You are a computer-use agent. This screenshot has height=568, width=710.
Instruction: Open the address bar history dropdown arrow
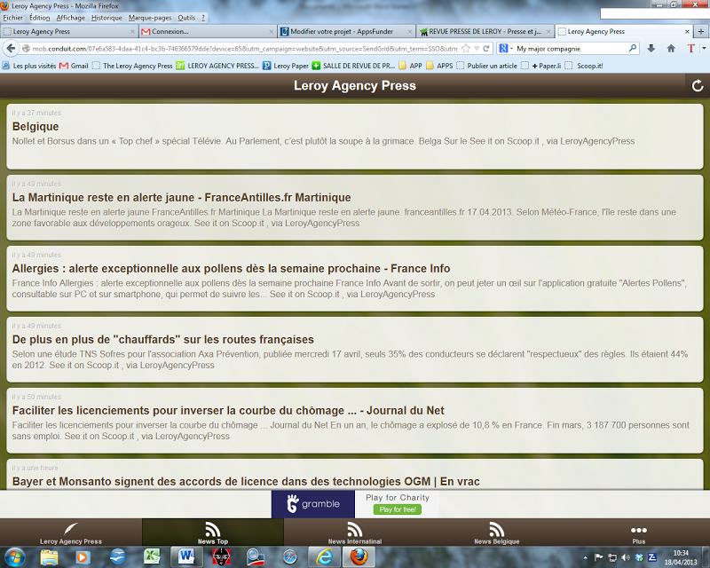coord(477,49)
